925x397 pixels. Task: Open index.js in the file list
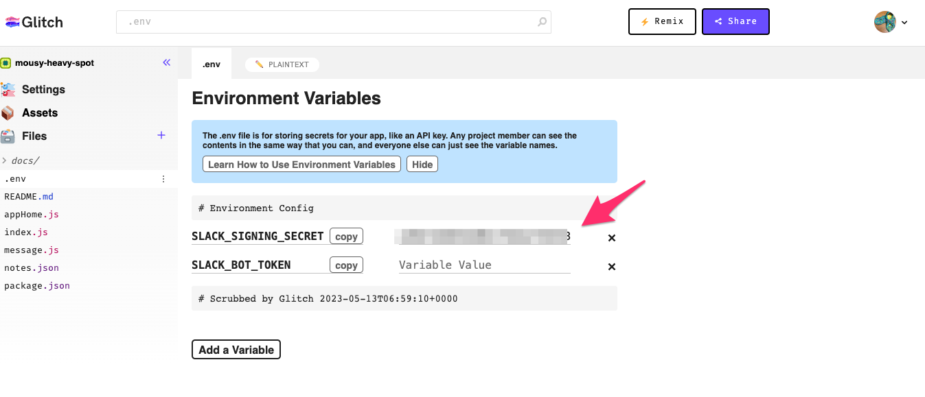[x=26, y=232]
